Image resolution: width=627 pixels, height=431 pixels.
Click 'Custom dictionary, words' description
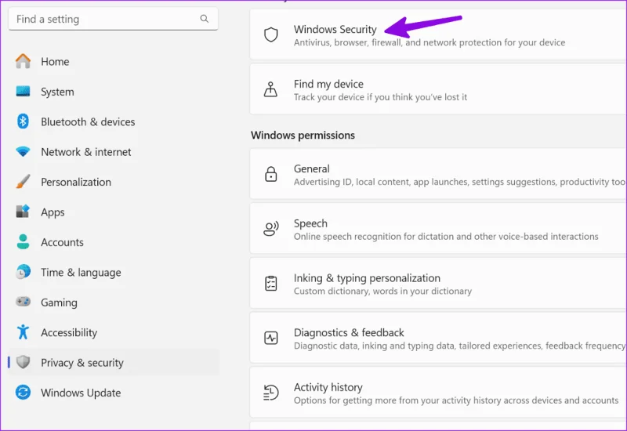pos(382,291)
